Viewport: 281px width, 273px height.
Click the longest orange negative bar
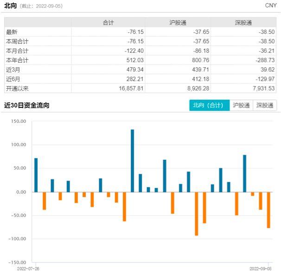[x=197, y=214]
